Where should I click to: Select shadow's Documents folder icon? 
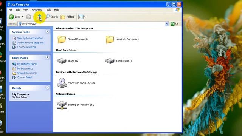click(x=110, y=39)
